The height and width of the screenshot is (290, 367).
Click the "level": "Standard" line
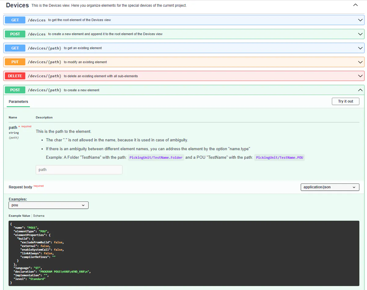(x=29, y=279)
